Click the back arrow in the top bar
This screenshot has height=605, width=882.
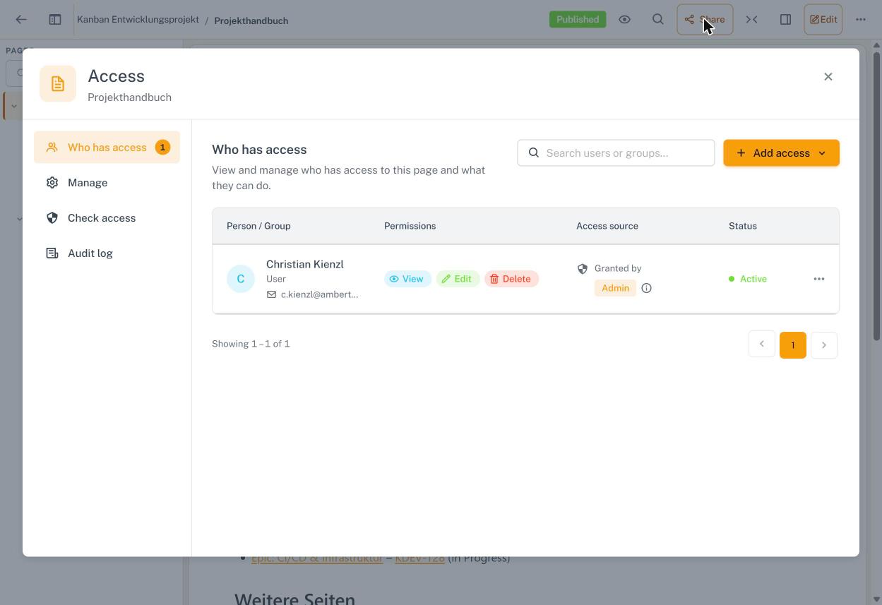21,20
